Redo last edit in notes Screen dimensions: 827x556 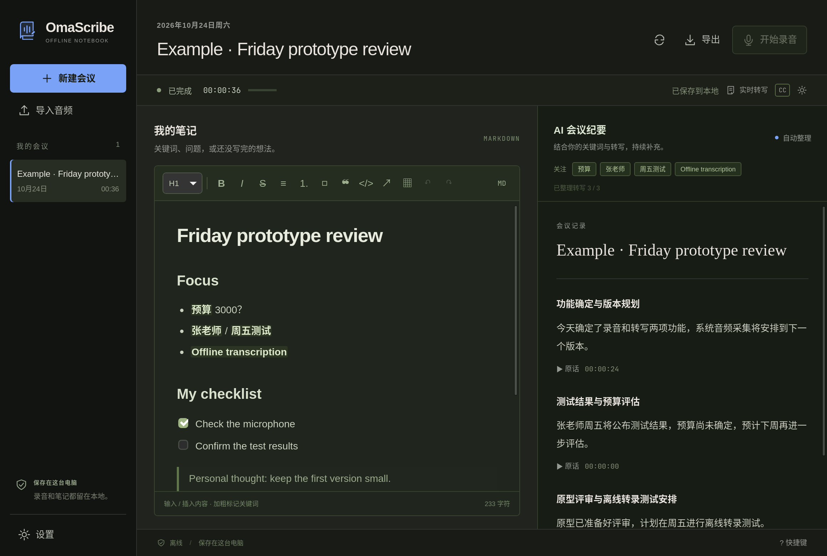pyautogui.click(x=448, y=183)
